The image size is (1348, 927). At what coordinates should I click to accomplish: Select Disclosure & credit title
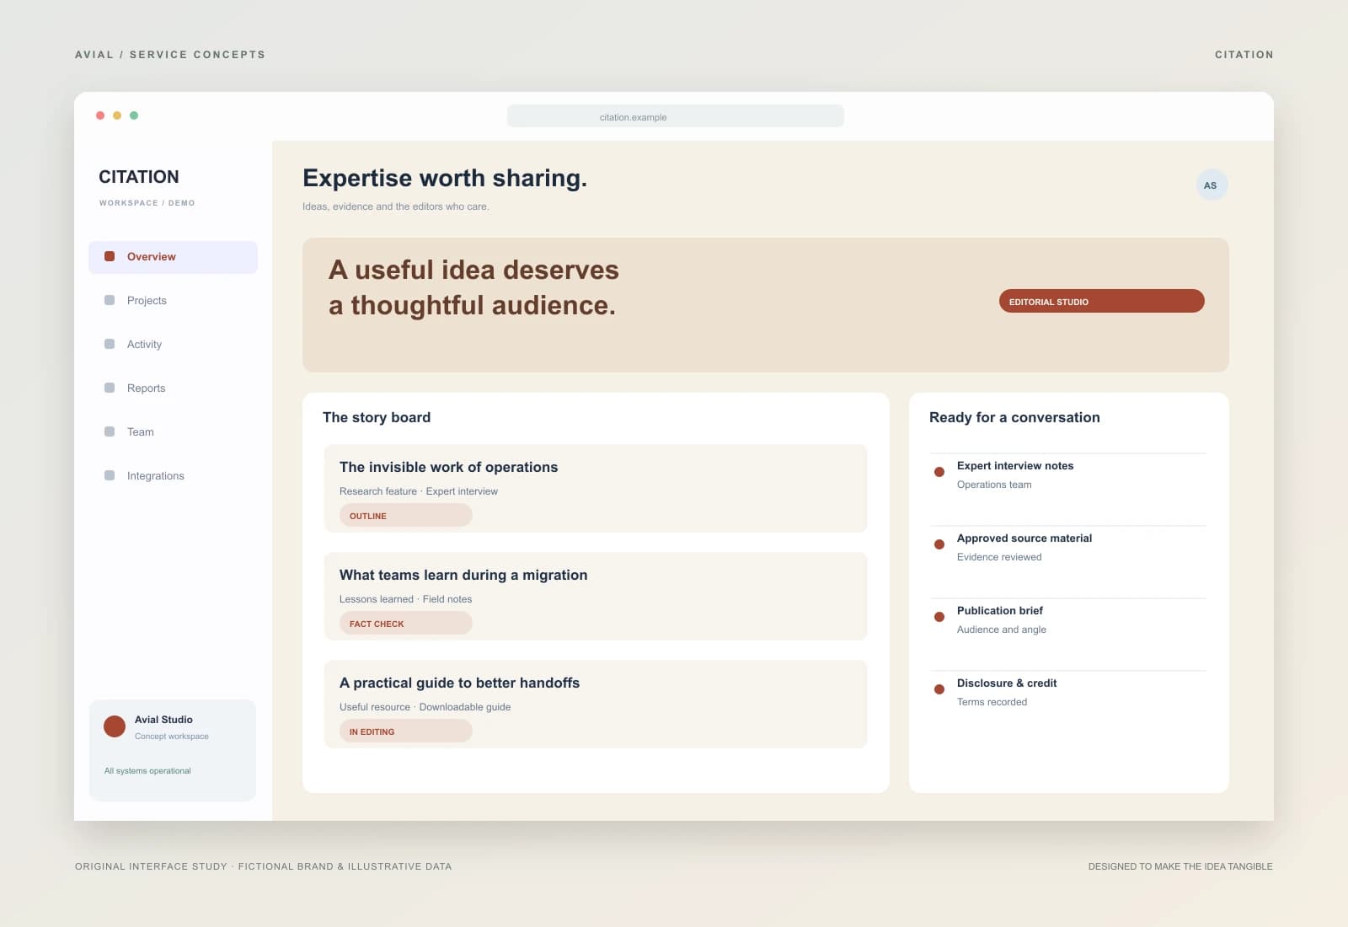point(1007,683)
